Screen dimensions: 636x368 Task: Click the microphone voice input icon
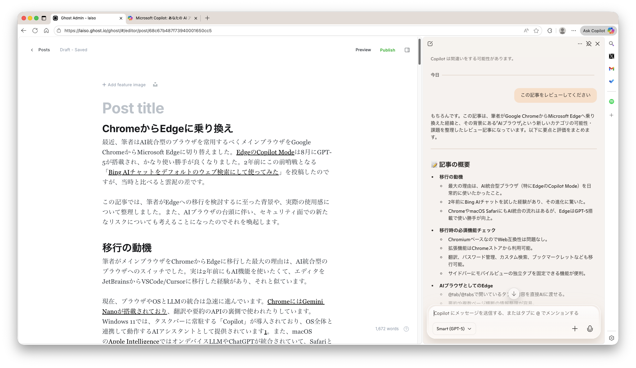click(x=590, y=329)
